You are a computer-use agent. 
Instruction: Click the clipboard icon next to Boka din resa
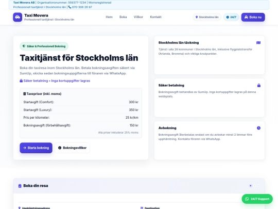(20, 186)
